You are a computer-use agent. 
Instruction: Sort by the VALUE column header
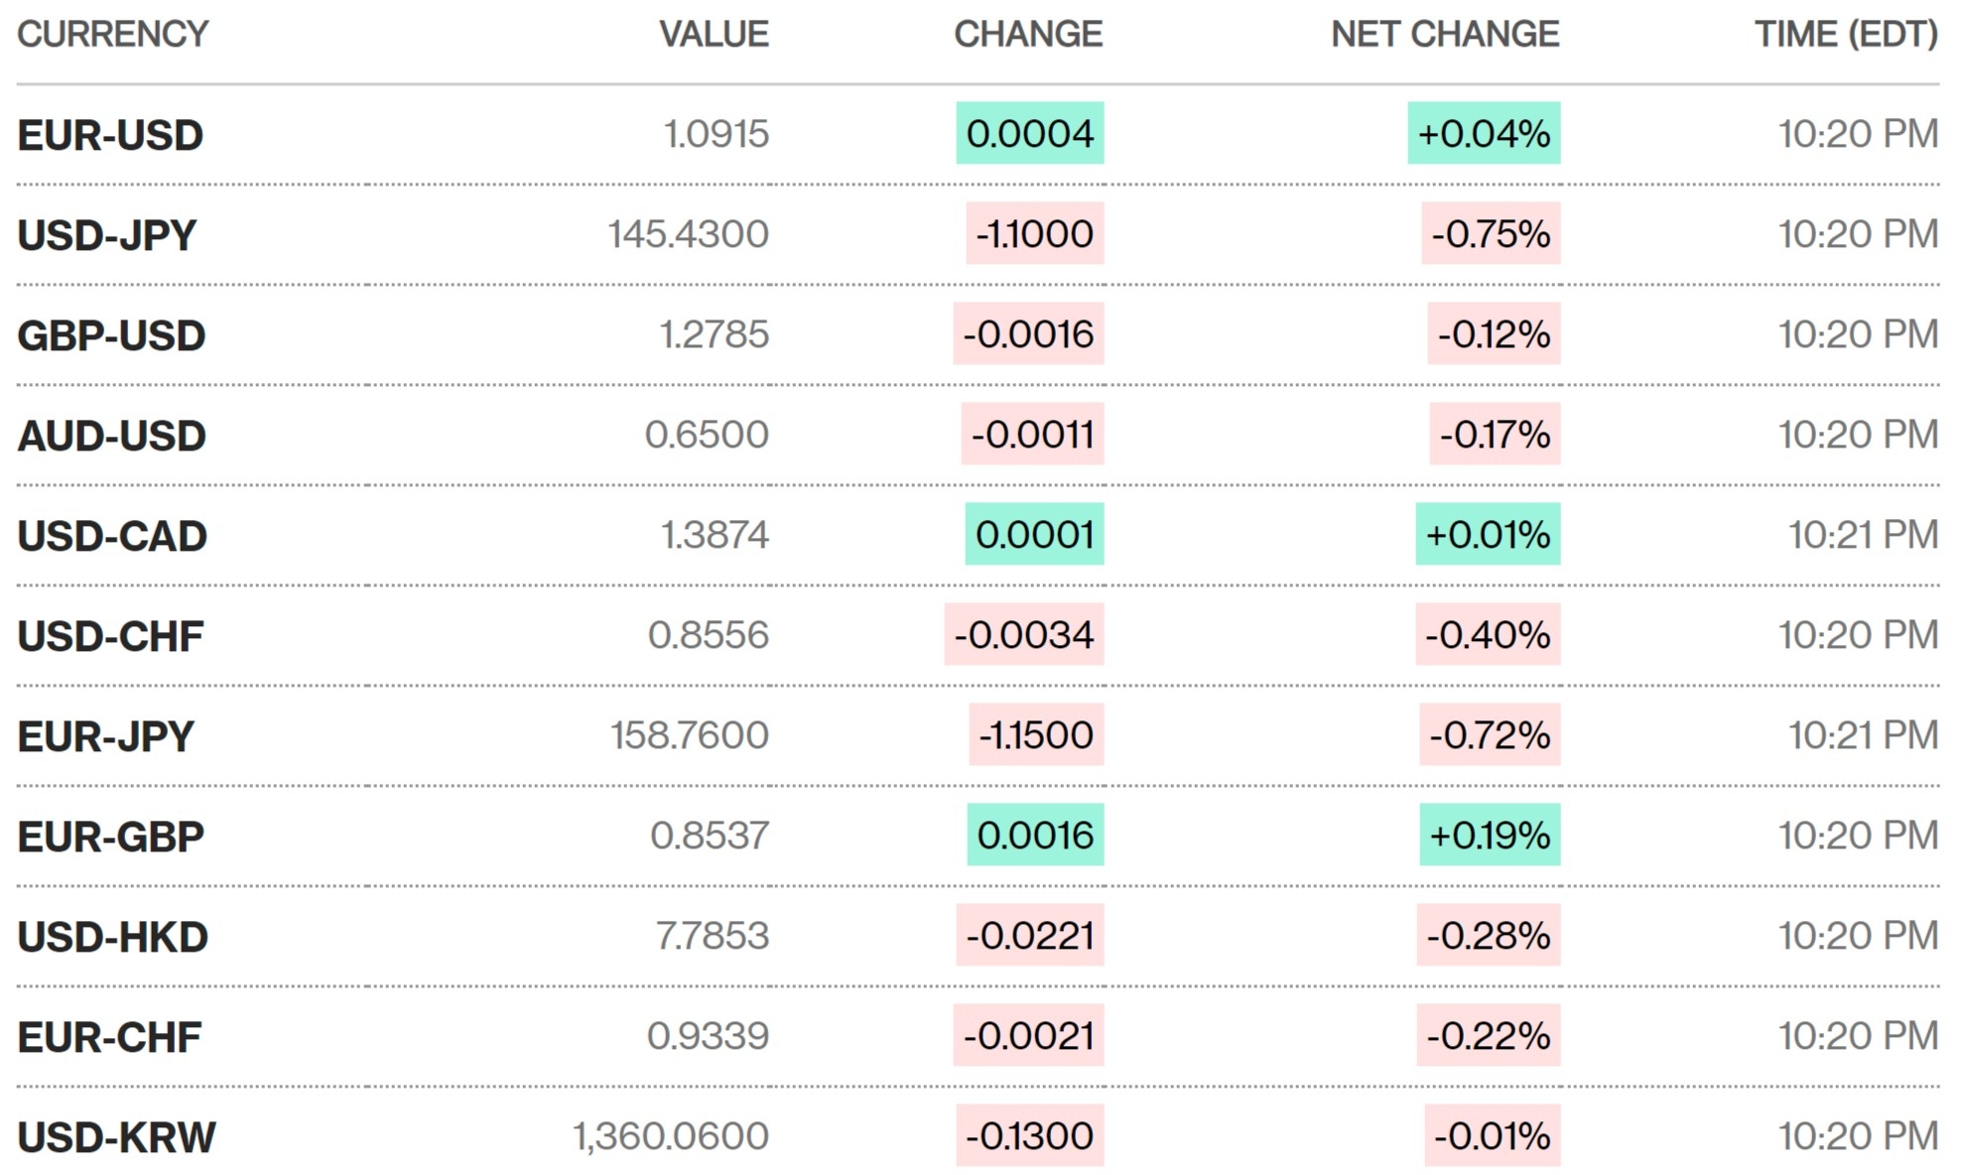(x=714, y=35)
